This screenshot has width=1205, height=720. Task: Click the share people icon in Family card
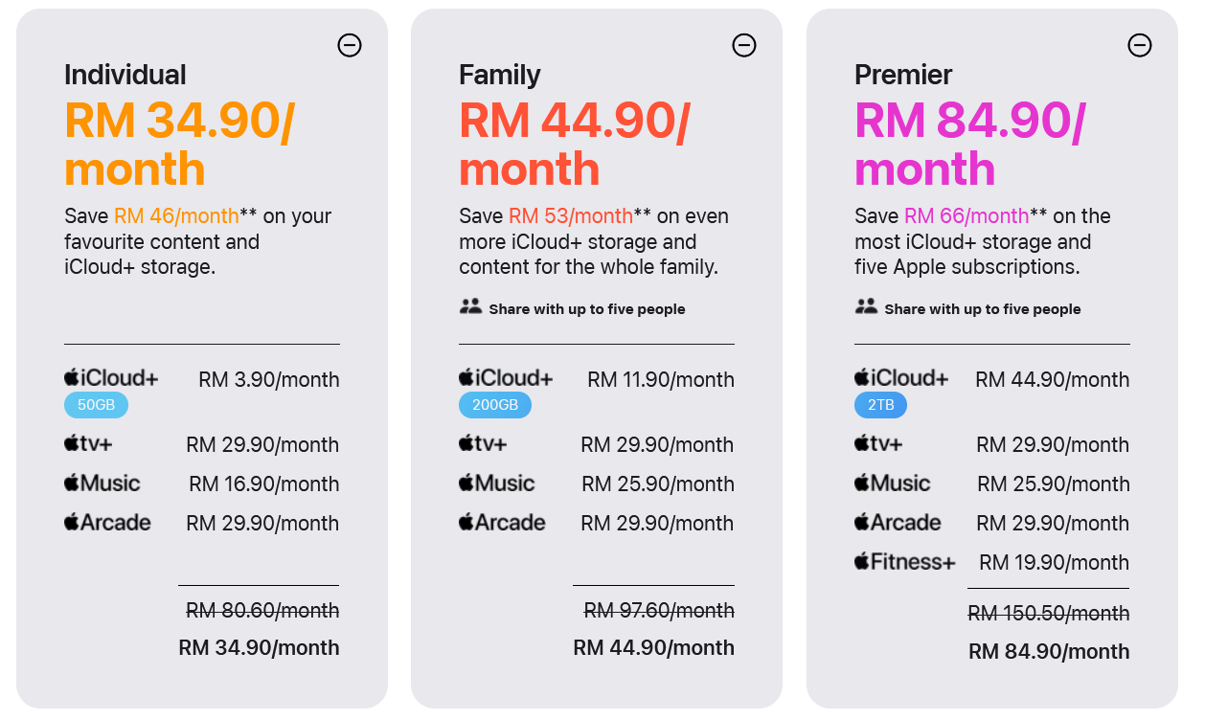pyautogui.click(x=468, y=307)
